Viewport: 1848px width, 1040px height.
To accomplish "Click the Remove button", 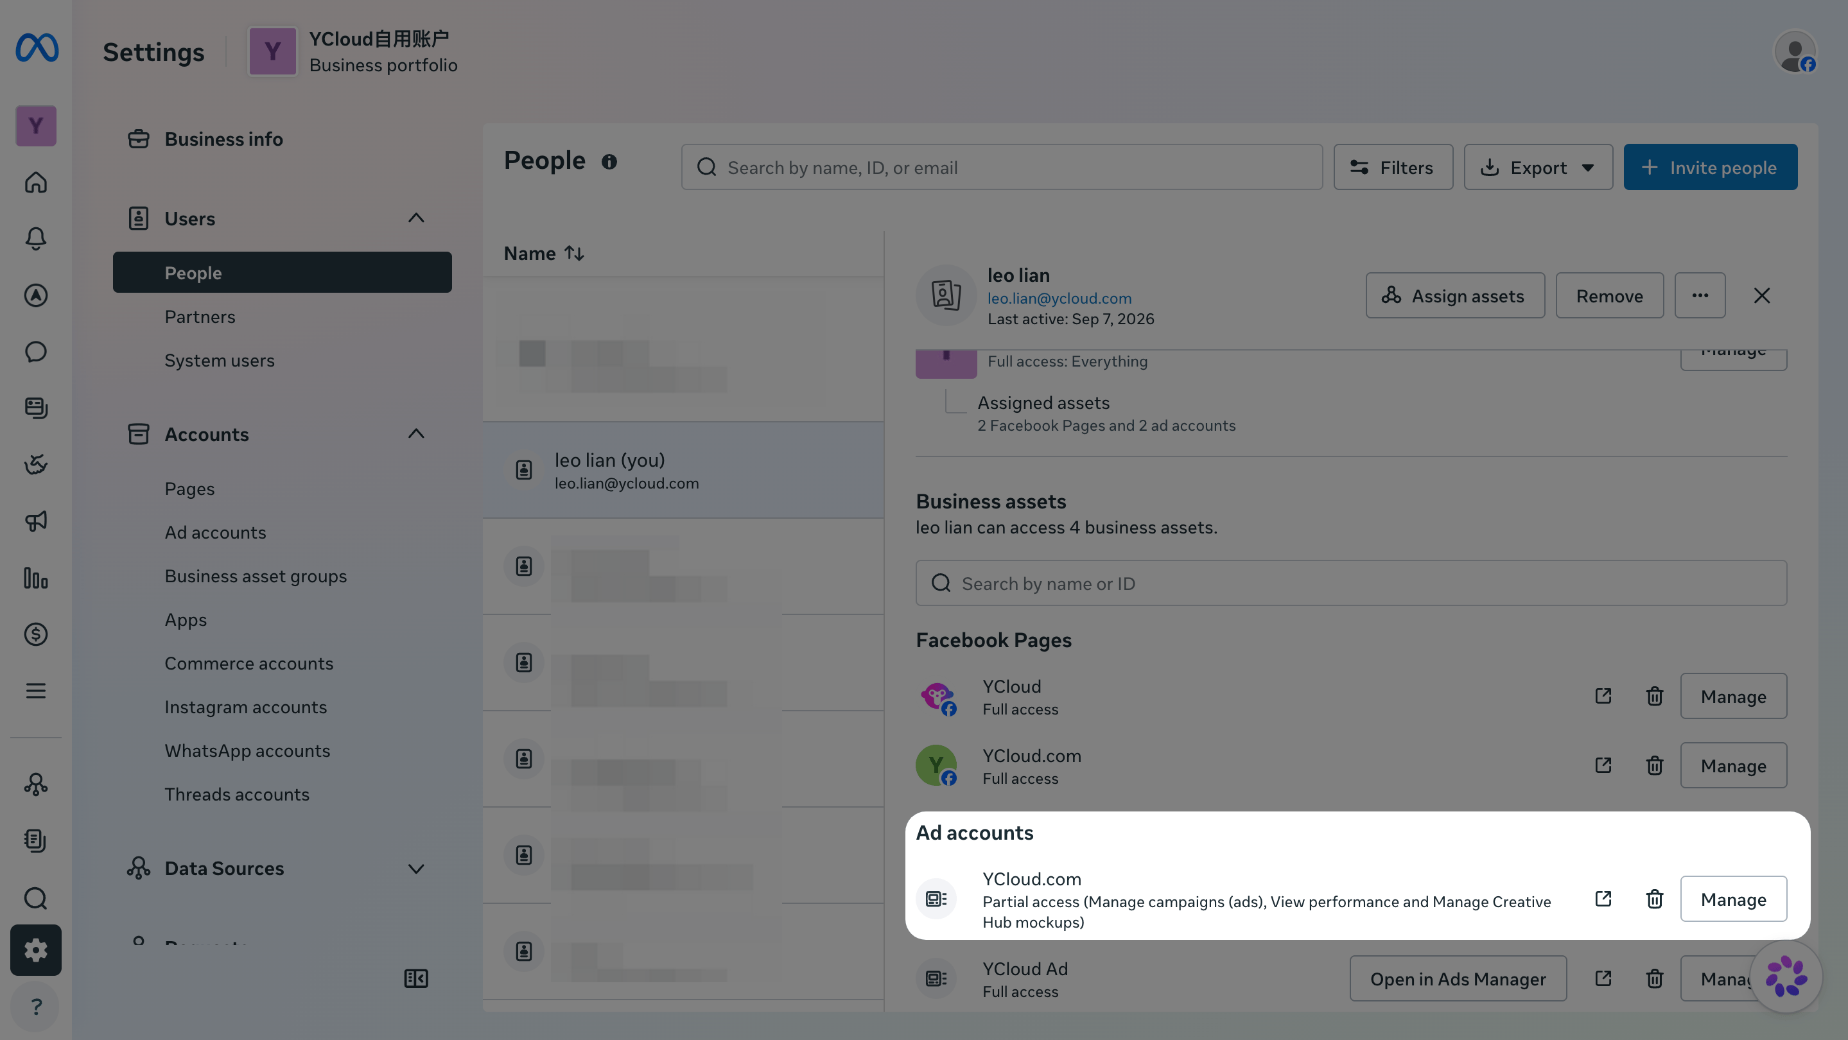I will [x=1609, y=295].
